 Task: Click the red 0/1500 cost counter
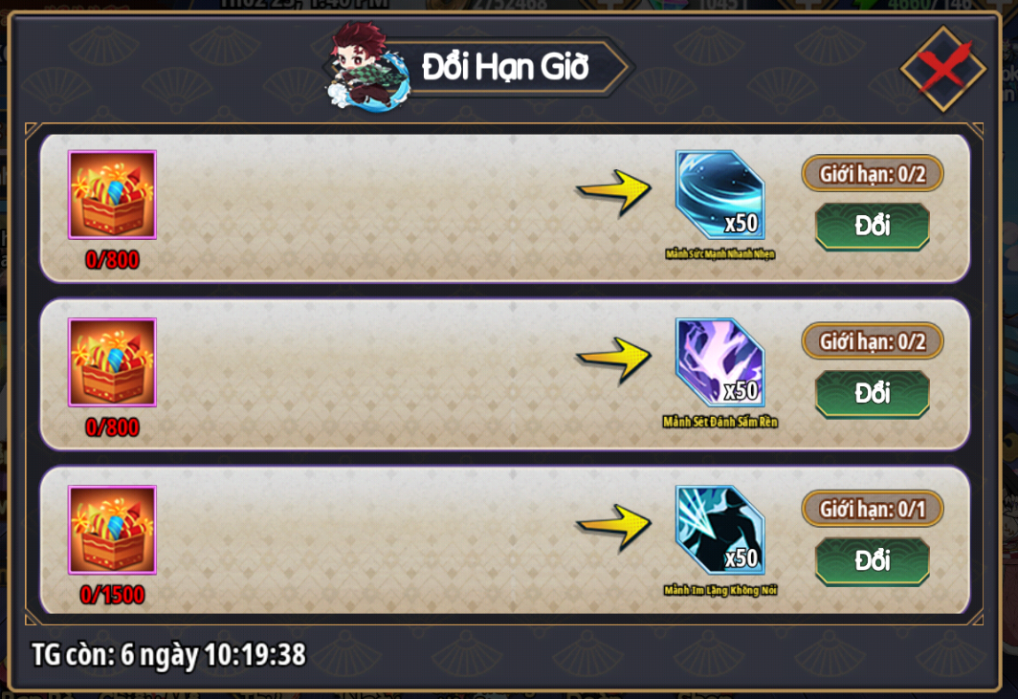point(112,595)
